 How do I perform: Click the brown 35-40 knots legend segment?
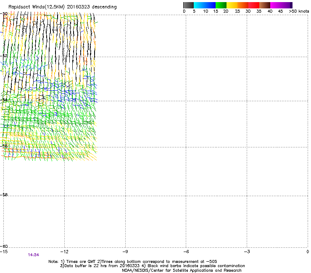(x=265, y=5)
